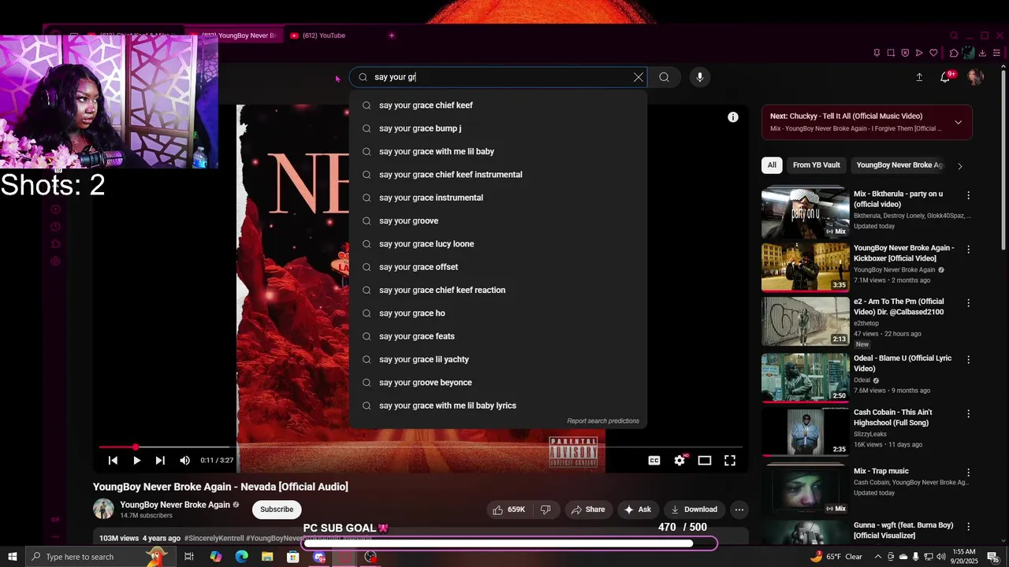Click the magnifier search button

click(664, 77)
